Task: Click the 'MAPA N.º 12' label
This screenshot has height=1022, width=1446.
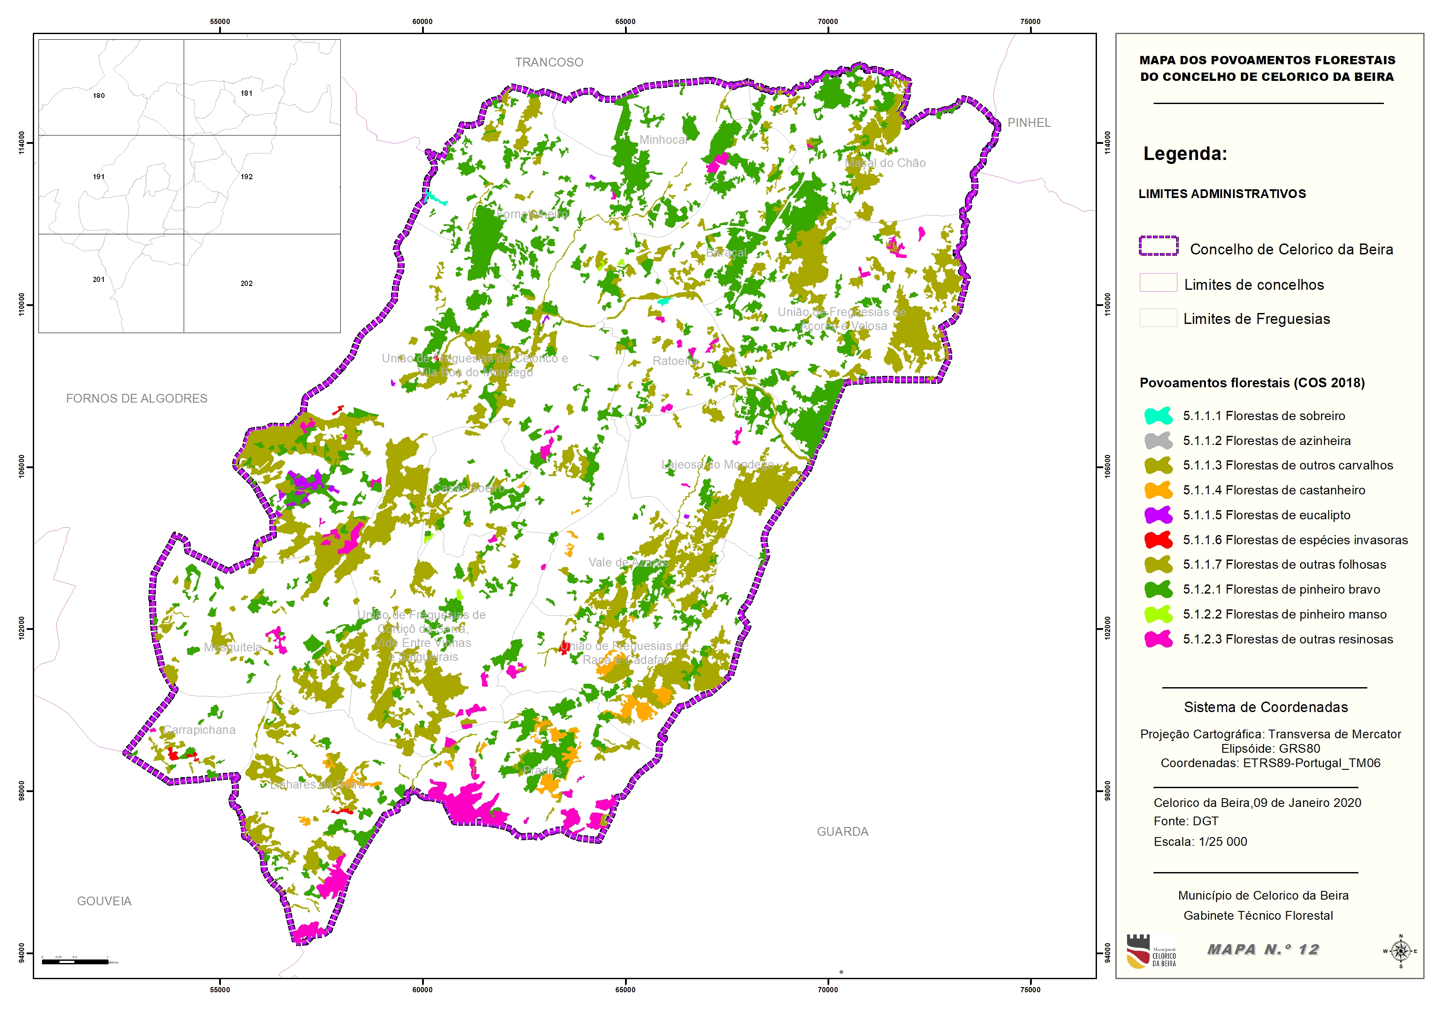Action: [1263, 949]
